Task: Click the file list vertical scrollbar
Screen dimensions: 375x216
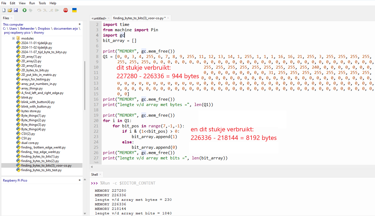Action: pyautogui.click(x=85, y=85)
